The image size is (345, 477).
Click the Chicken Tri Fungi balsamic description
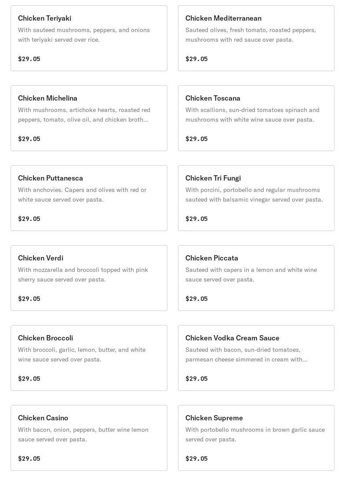pos(254,195)
